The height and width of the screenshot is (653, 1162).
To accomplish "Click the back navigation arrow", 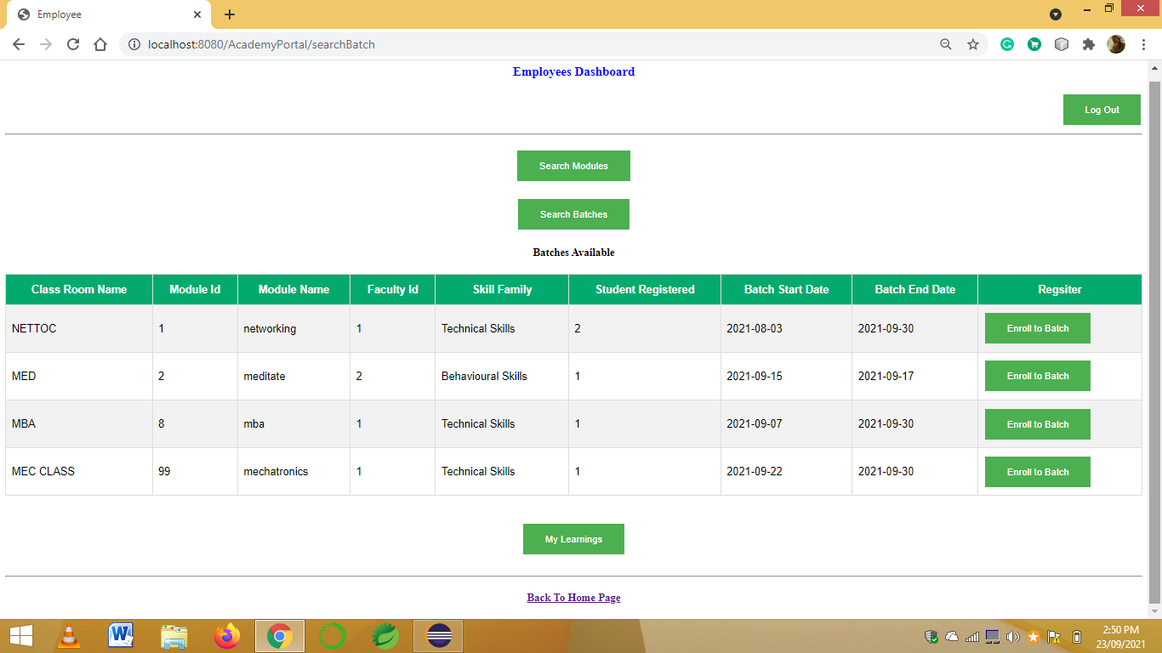I will (19, 44).
